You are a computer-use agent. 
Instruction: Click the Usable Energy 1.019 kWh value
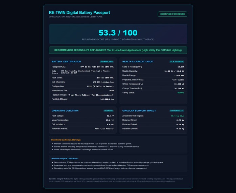pos(179,75)
